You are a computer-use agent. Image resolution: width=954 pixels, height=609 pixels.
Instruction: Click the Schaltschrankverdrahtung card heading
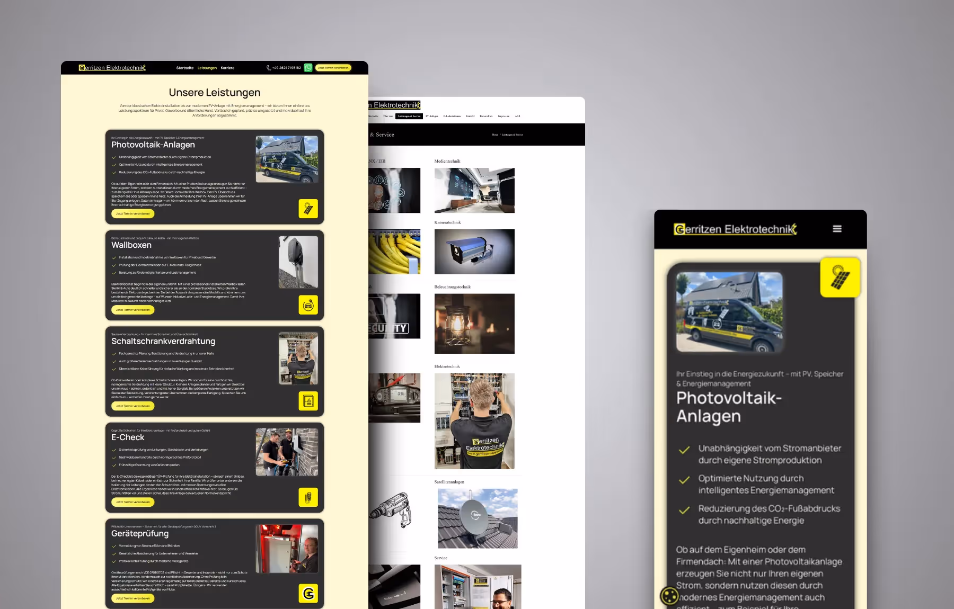pos(163,342)
